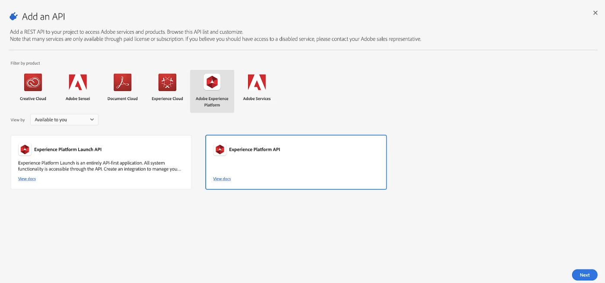605x283 pixels.
Task: Choose the Document Cloud product icon
Action: 123,82
